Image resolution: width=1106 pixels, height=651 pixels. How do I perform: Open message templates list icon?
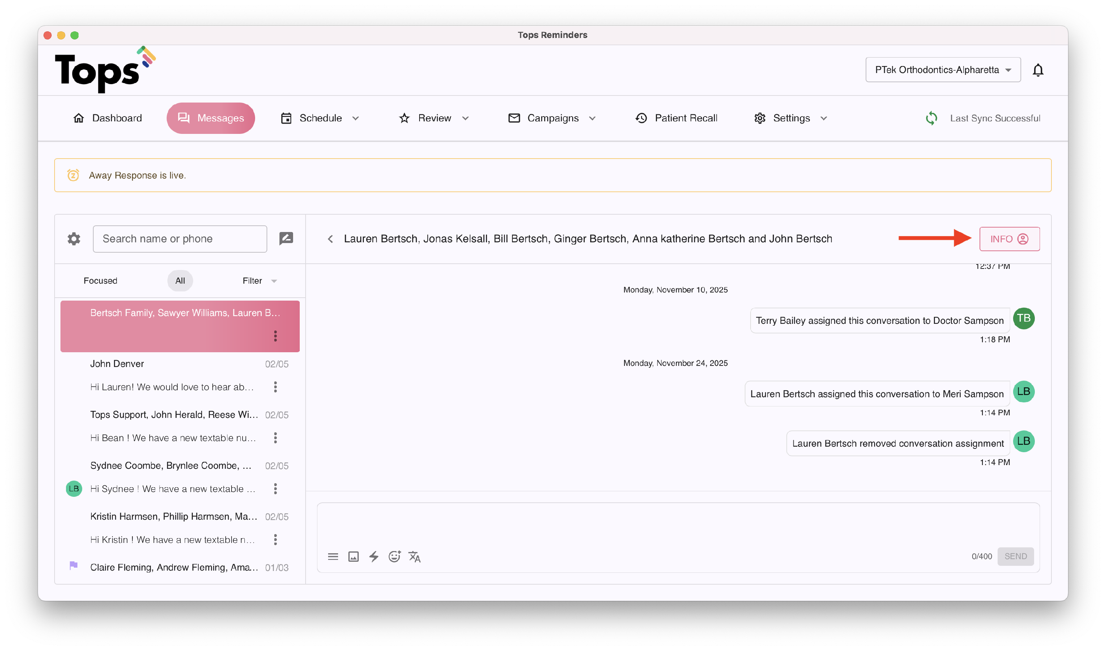click(x=333, y=557)
